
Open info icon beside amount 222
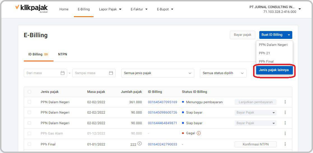coord(139,143)
